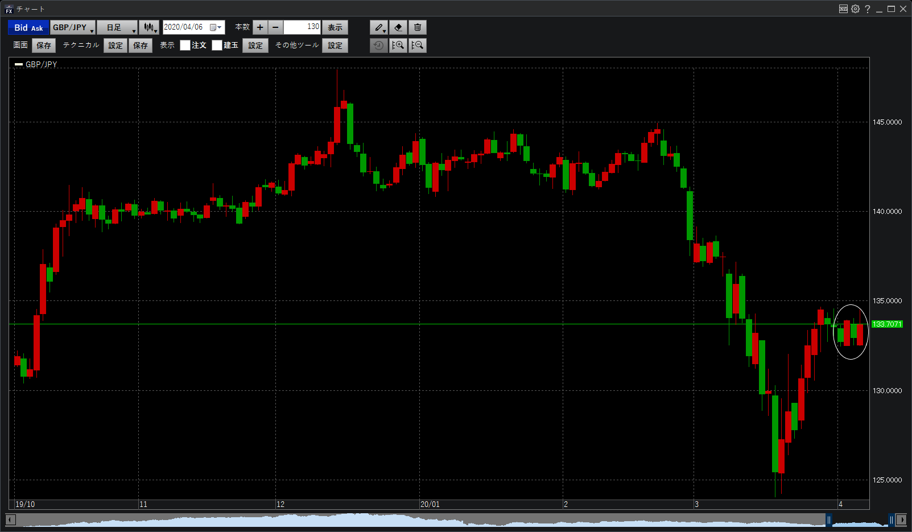Image resolution: width=912 pixels, height=532 pixels.
Task: Click the trash can delete icon
Action: 418,27
